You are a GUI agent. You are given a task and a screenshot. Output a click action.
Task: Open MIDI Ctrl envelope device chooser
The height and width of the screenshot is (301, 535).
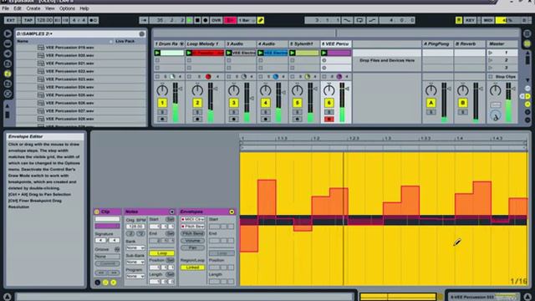(x=193, y=219)
